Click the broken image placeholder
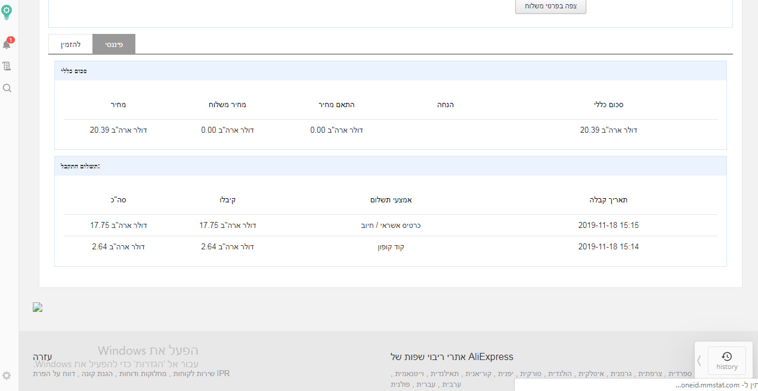 tap(37, 307)
